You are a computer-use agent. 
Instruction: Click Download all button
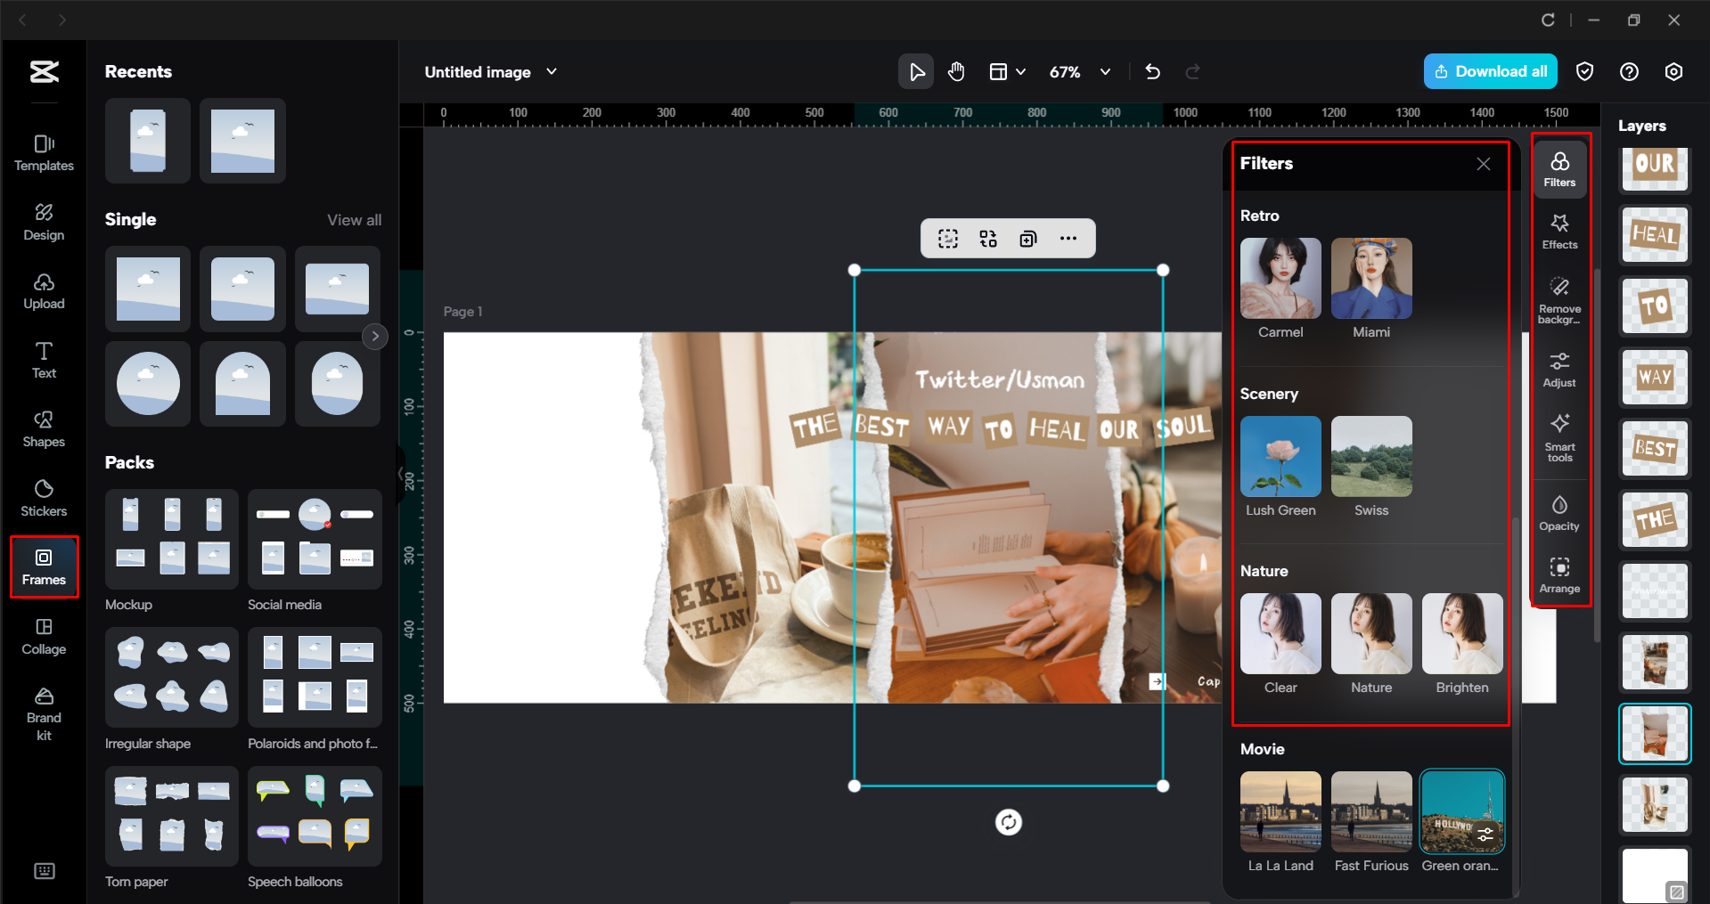[x=1491, y=71]
